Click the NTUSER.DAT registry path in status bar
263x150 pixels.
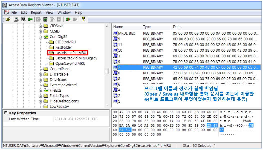(x=87, y=146)
